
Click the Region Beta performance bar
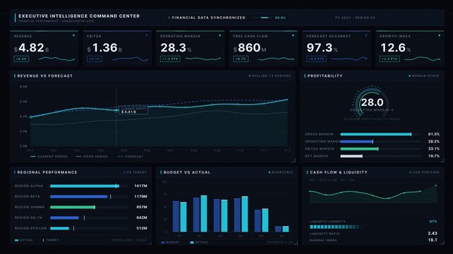pyautogui.click(x=89, y=197)
